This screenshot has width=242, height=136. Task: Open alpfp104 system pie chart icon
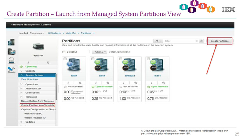click(48, 63)
